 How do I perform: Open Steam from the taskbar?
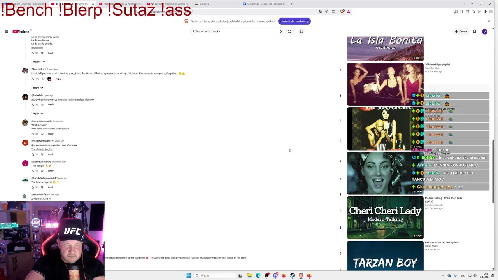coord(292,275)
